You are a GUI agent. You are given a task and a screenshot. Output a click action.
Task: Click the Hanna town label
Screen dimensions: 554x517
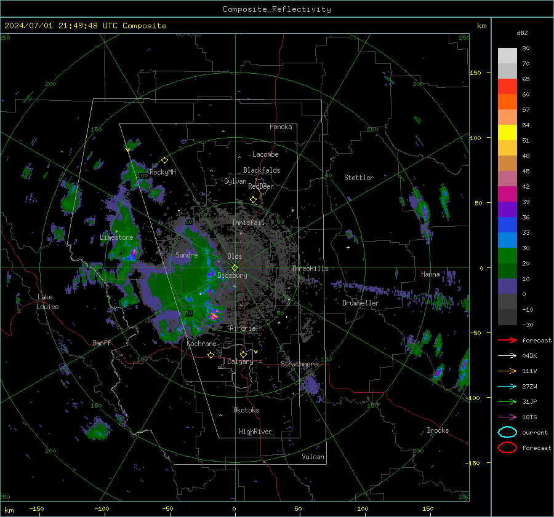pyautogui.click(x=430, y=274)
